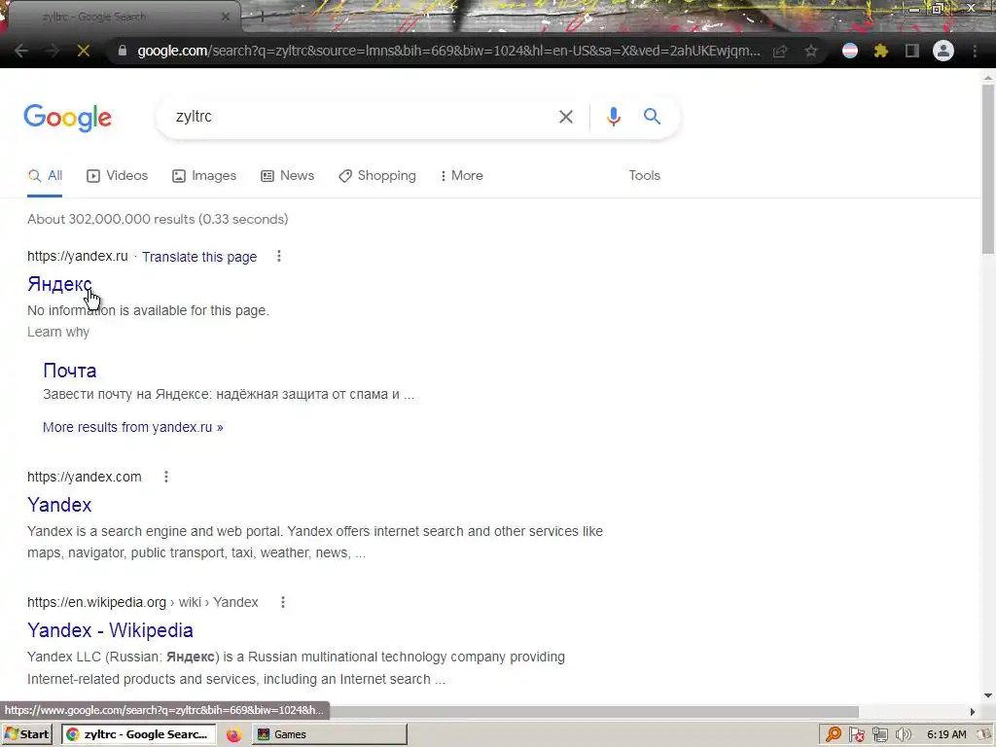Click the tray magnifier icon
This screenshot has height=747, width=996.
[x=833, y=734]
